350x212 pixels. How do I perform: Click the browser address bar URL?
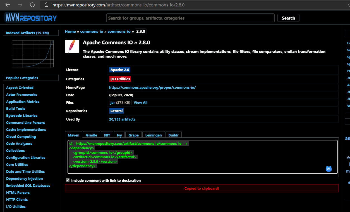118,5
